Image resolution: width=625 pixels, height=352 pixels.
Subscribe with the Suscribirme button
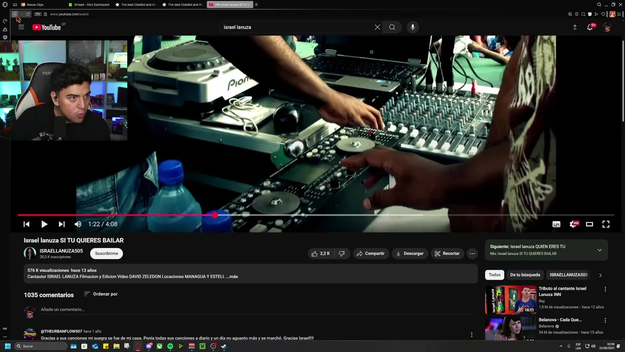click(106, 253)
